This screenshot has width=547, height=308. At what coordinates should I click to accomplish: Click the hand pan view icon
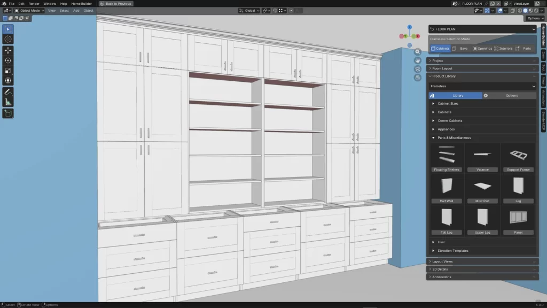pos(418,60)
